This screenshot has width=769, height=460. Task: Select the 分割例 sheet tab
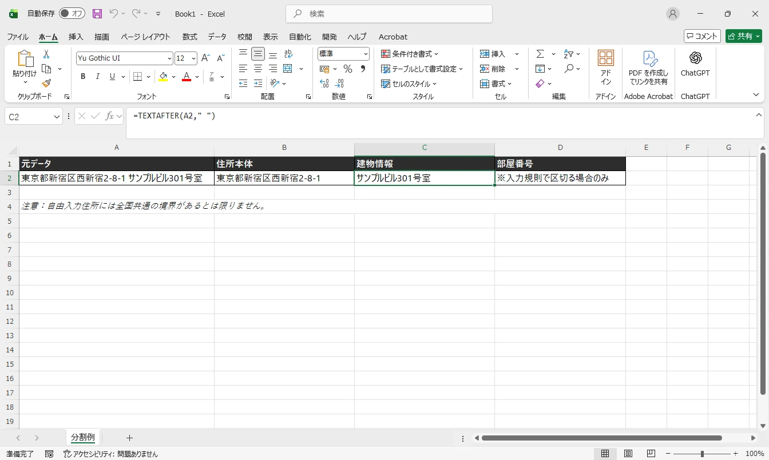pos(83,438)
